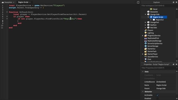Click "Players" string on line 1
The width and height of the screenshot is (178, 100).
click(x=58, y=6)
